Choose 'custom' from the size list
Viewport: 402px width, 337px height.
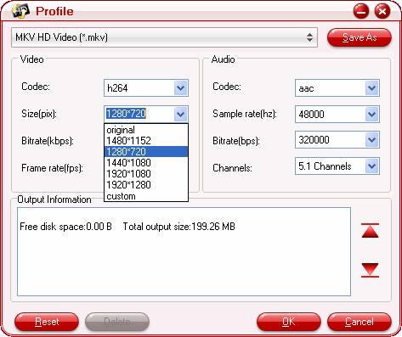[146, 196]
